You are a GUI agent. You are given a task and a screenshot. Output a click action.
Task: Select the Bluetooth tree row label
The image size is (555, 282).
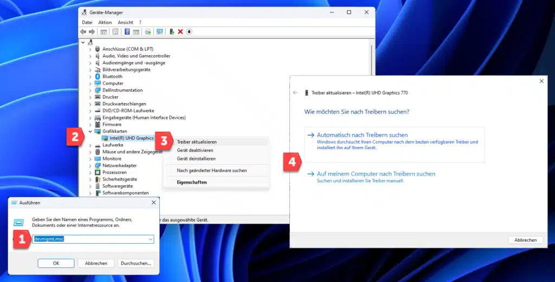(113, 77)
